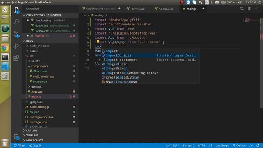Image resolution: width=263 pixels, height=148 pixels.
Task: Expand the NPM Scripts section
Action: coord(50,141)
